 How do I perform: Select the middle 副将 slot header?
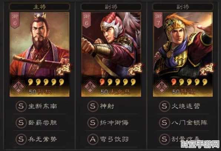[x=111, y=7]
